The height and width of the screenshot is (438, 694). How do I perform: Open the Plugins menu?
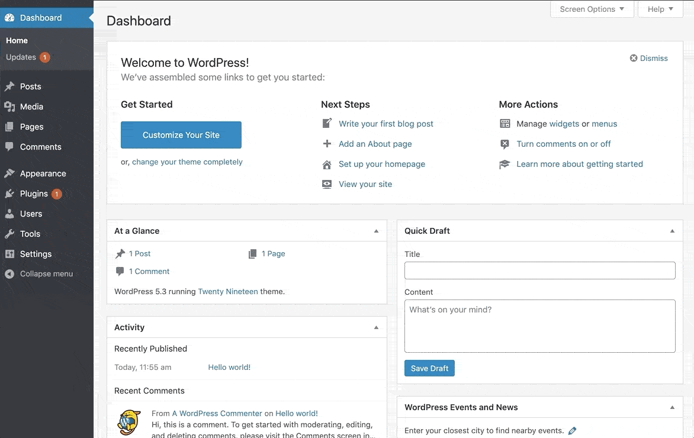tap(46, 194)
